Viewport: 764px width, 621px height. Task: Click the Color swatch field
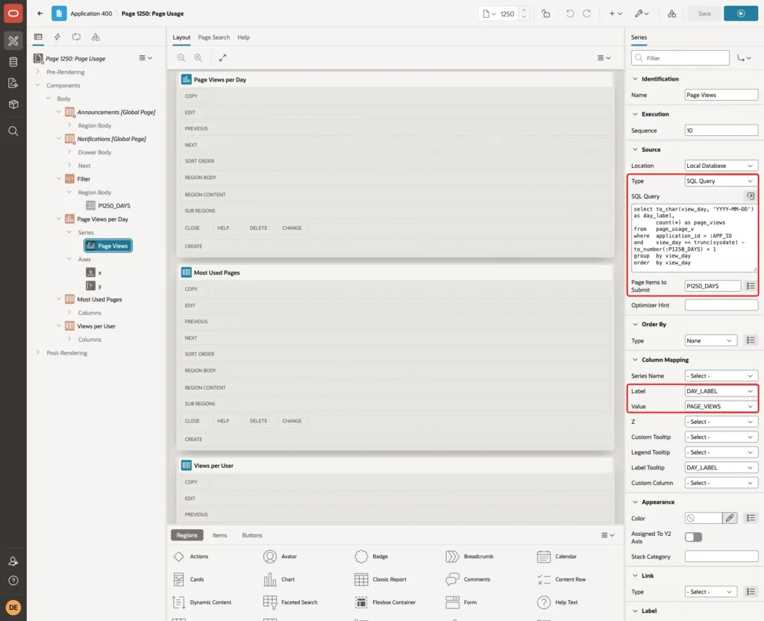click(703, 518)
